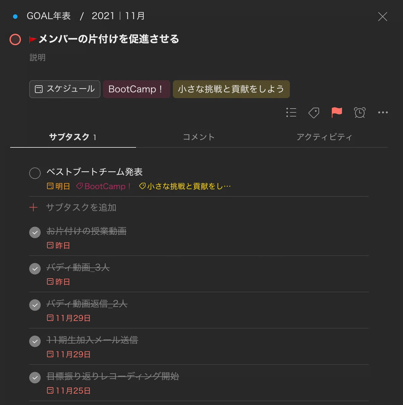Viewport: 403px width, 405px height.
Task: Click the 説明 description field
Action: 38,58
